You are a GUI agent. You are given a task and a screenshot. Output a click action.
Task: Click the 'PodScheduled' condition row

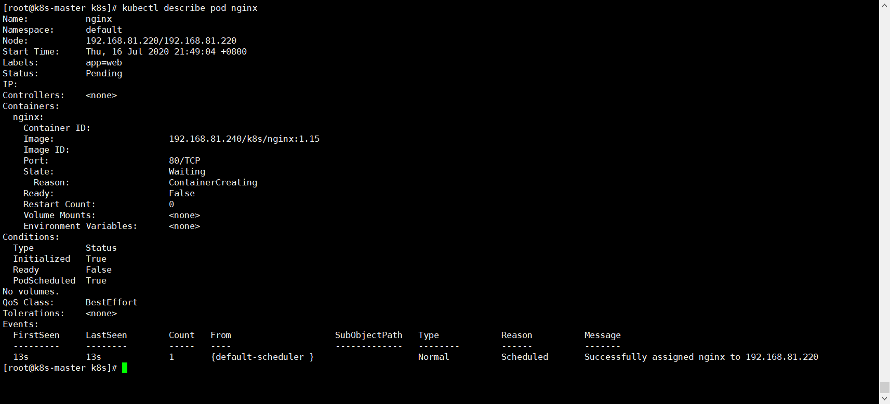(60, 280)
